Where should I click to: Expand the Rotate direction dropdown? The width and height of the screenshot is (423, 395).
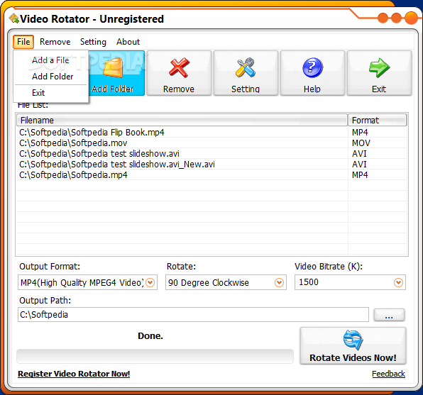[279, 282]
